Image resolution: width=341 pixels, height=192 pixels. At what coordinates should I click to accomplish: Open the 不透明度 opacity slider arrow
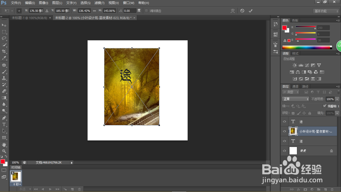[337, 99]
